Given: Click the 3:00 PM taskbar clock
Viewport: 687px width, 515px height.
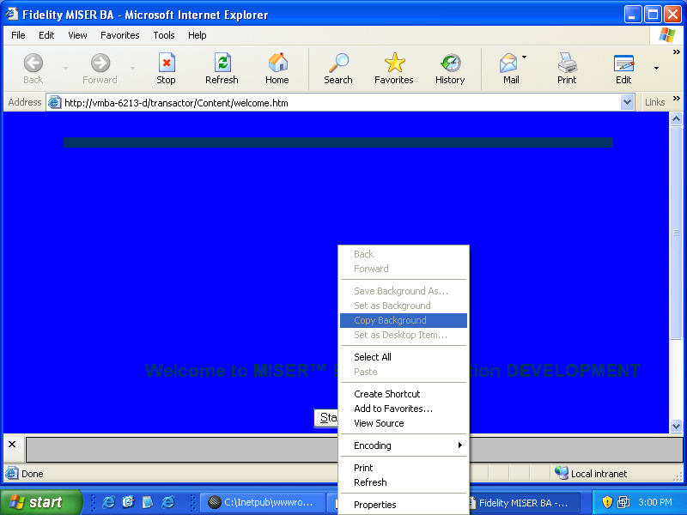Looking at the screenshot, I should coord(655,502).
